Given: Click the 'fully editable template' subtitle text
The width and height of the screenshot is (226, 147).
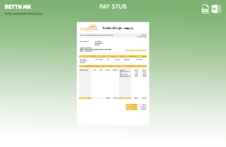Looking at the screenshot, I should [x=24, y=14].
